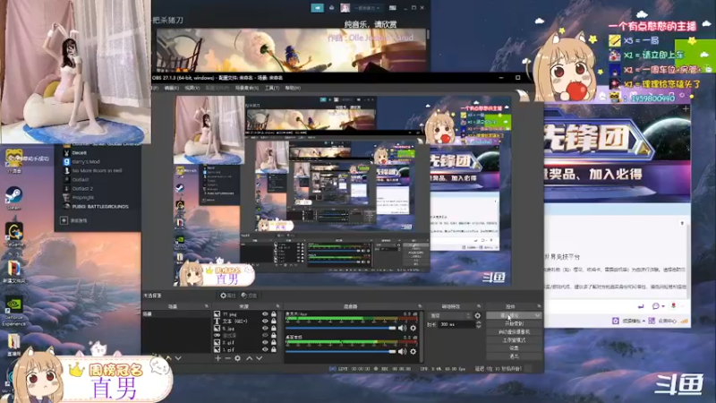Toggle lock on 2.gif source
The image size is (716, 403).
274,342
